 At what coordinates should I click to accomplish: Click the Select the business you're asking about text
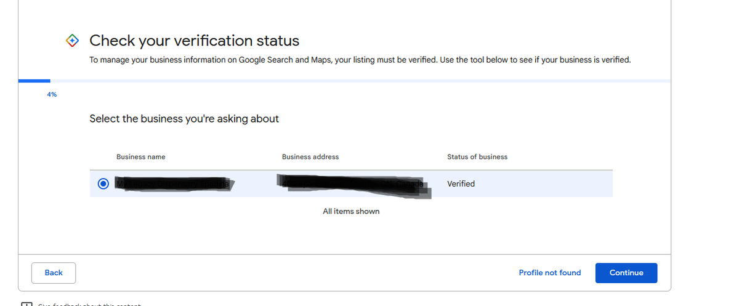point(184,119)
